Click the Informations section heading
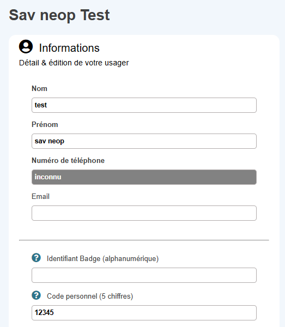The height and width of the screenshot is (327, 285). [x=69, y=48]
